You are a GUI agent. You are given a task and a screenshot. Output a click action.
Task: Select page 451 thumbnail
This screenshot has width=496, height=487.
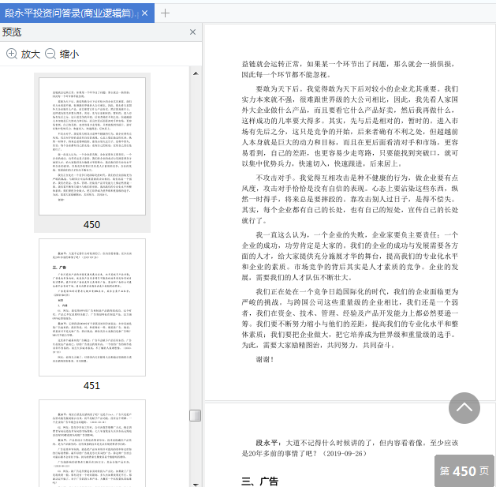92,307
